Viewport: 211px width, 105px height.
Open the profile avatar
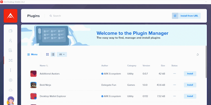(10, 101)
